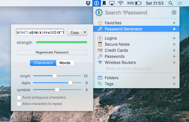This screenshot has width=189, height=122.
Task: Click the 30% battery percentage text
Action: [130, 3]
